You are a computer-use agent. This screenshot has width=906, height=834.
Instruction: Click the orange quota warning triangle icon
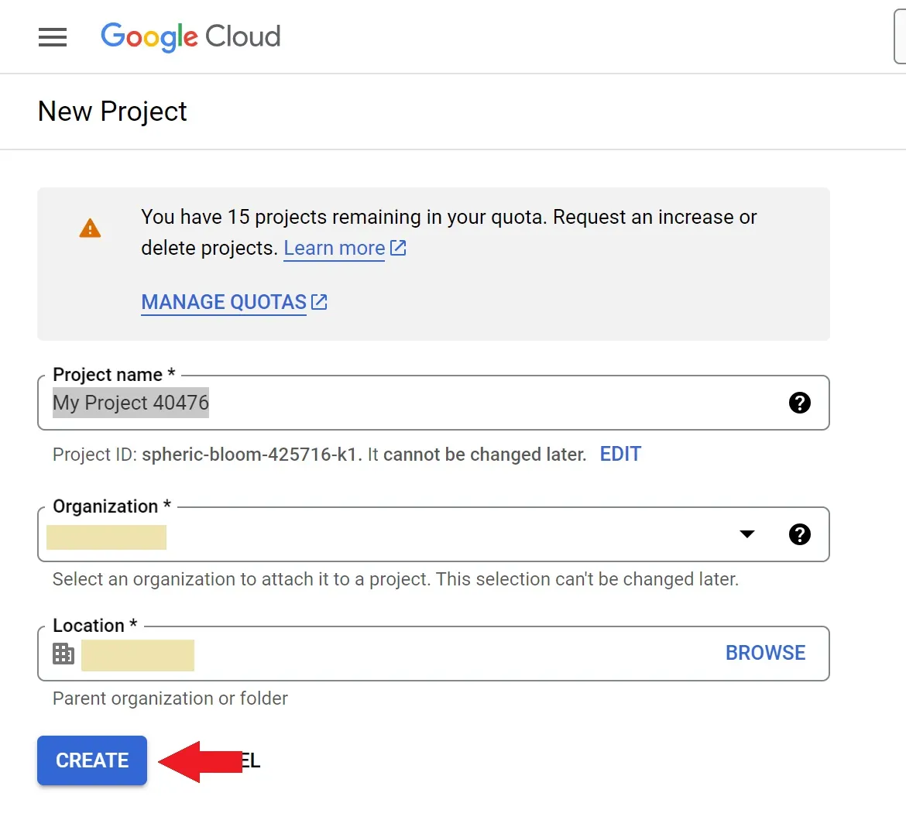90,228
